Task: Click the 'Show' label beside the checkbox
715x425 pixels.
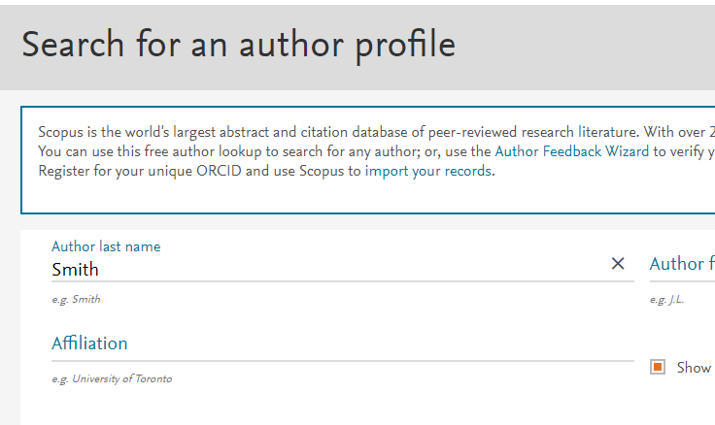Action: click(x=694, y=368)
